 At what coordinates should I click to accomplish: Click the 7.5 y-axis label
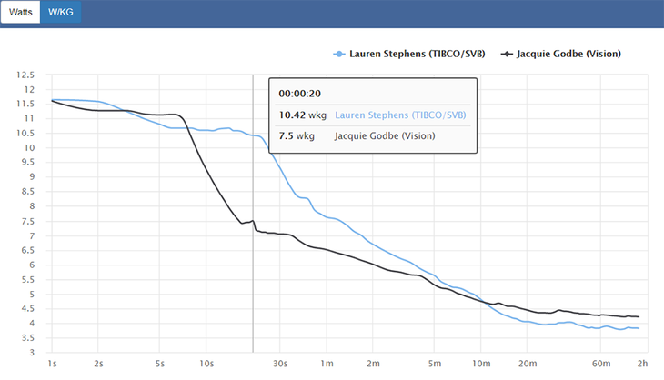coord(28,221)
